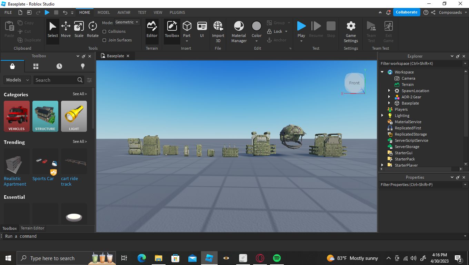Click the Filter workspace field
Image resolution: width=469 pixels, height=265 pixels.
tap(421, 63)
